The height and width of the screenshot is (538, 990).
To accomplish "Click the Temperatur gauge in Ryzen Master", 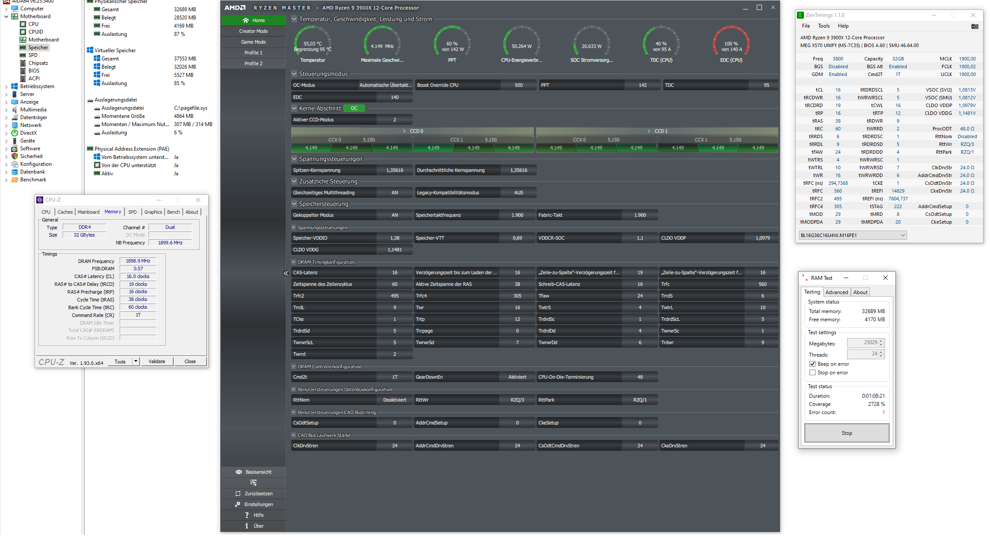I will pos(313,44).
